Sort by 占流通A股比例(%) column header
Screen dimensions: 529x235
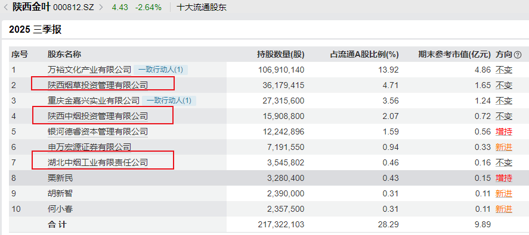pos(364,55)
